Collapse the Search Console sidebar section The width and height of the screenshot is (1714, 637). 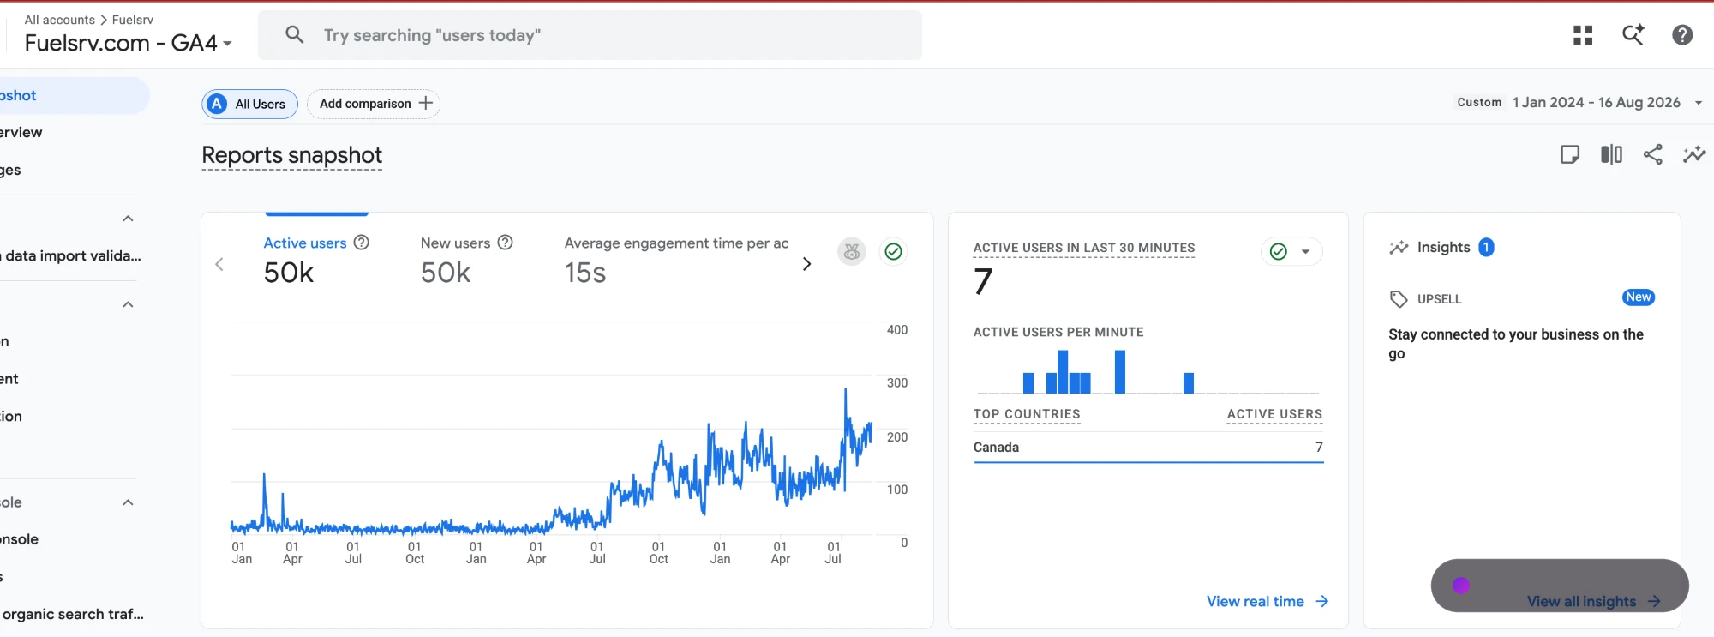(129, 502)
